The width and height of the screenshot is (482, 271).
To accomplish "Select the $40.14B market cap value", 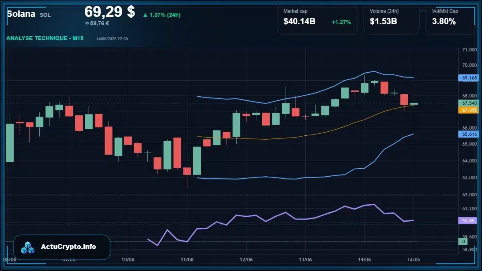I will [x=299, y=22].
